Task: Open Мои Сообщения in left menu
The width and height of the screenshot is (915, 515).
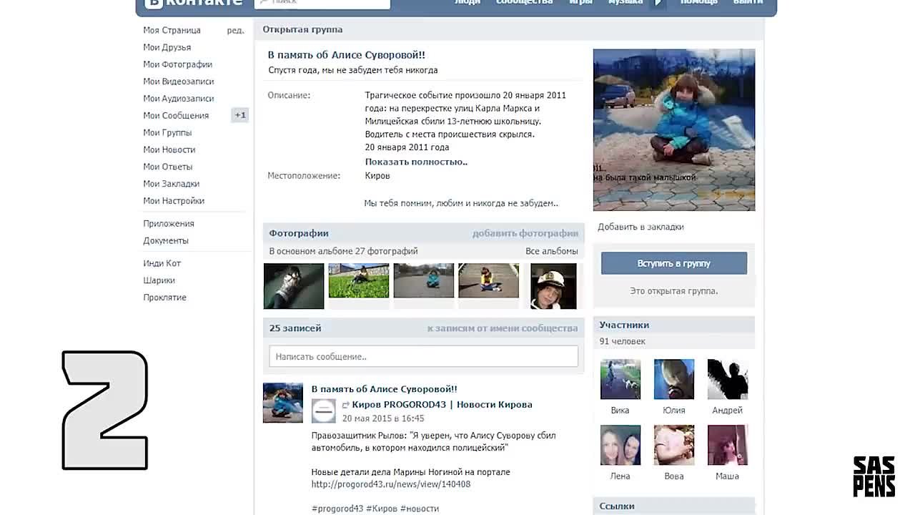Action: click(x=176, y=115)
